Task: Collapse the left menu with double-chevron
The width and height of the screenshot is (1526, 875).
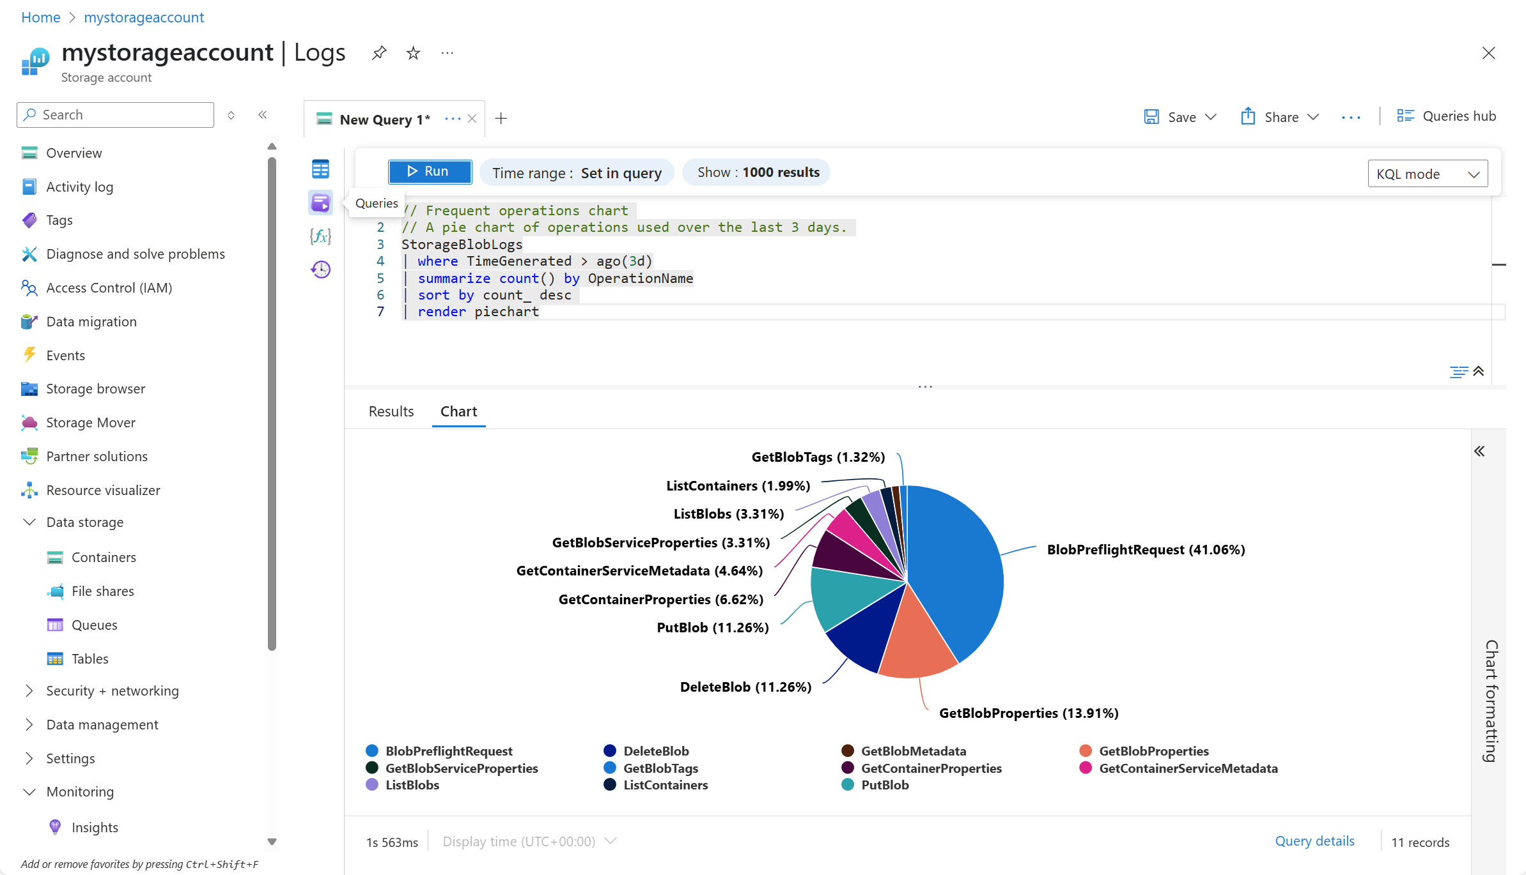Action: coord(262,115)
